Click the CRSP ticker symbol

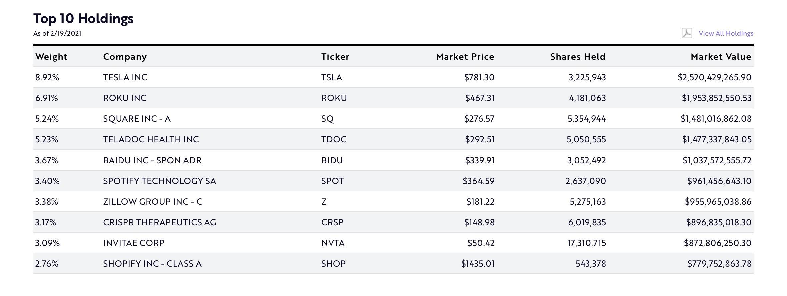[x=332, y=222]
